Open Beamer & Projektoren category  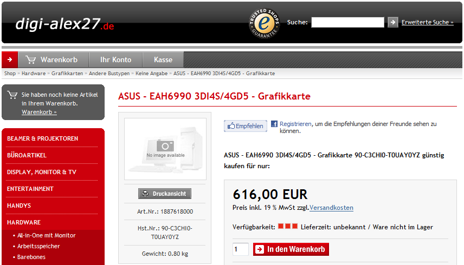(x=43, y=138)
